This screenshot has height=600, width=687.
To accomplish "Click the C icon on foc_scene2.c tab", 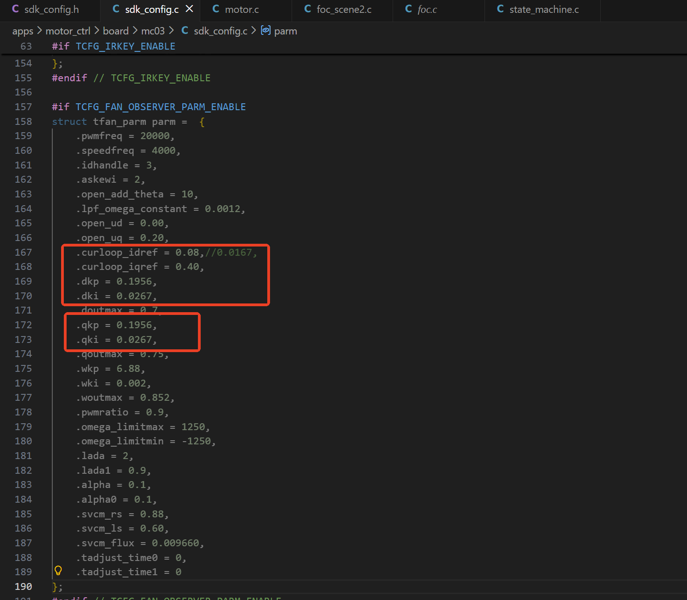I will coord(308,9).
